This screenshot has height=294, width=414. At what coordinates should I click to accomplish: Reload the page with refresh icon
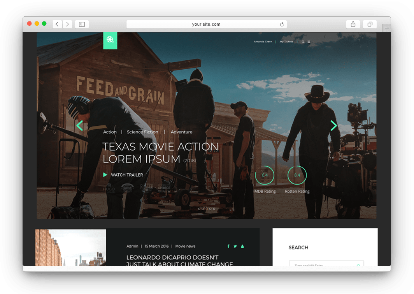coord(282,25)
